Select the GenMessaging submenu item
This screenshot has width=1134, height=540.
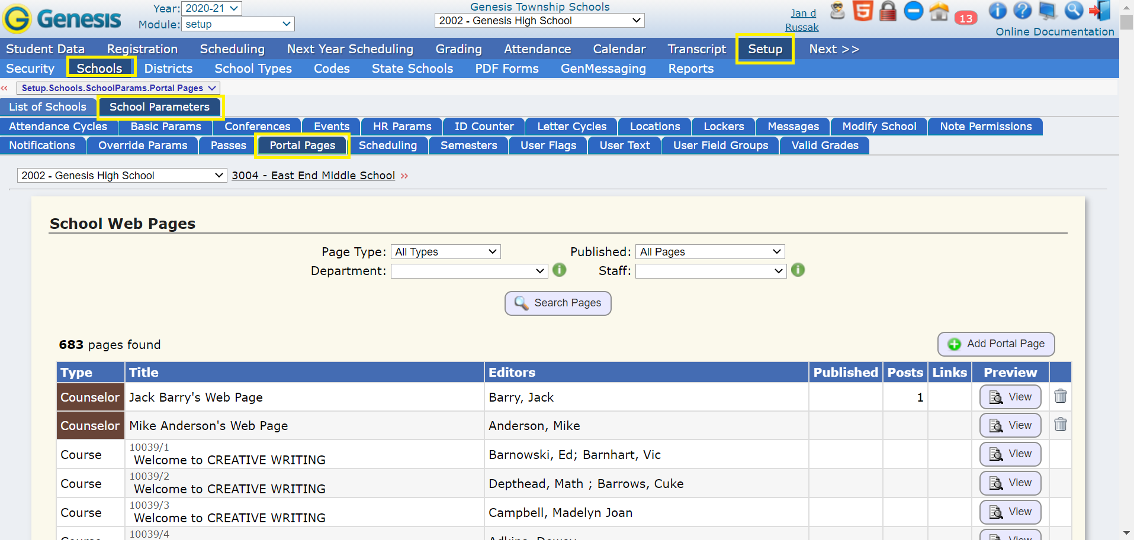pyautogui.click(x=603, y=69)
